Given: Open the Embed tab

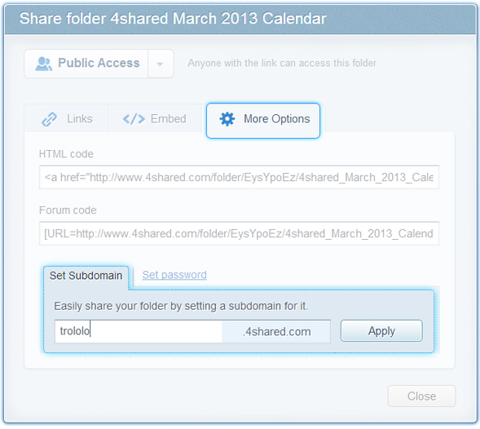Looking at the screenshot, I should pos(154,119).
